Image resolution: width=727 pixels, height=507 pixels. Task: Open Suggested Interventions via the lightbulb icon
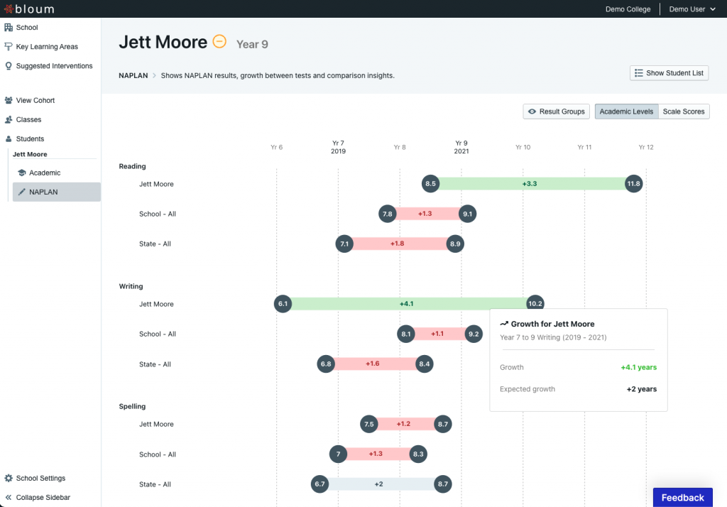point(9,65)
